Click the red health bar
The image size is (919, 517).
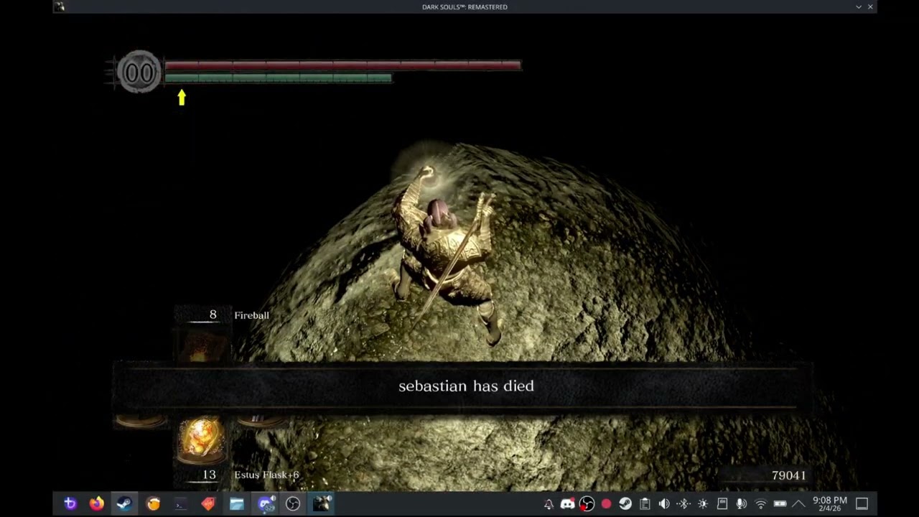[x=342, y=65]
